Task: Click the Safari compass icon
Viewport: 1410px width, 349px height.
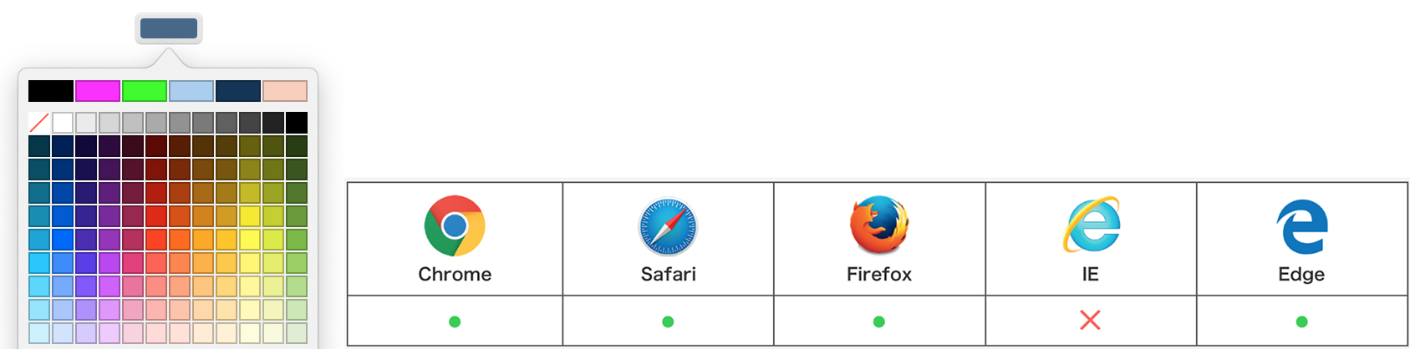Action: pos(668,226)
